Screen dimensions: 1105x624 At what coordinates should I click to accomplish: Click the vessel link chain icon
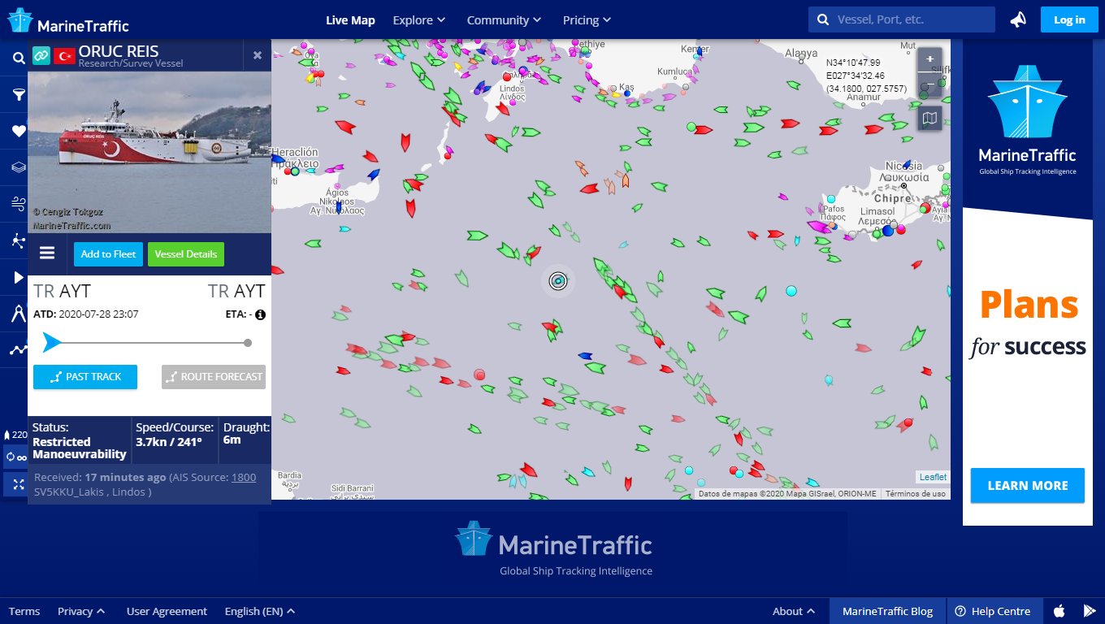pos(41,55)
